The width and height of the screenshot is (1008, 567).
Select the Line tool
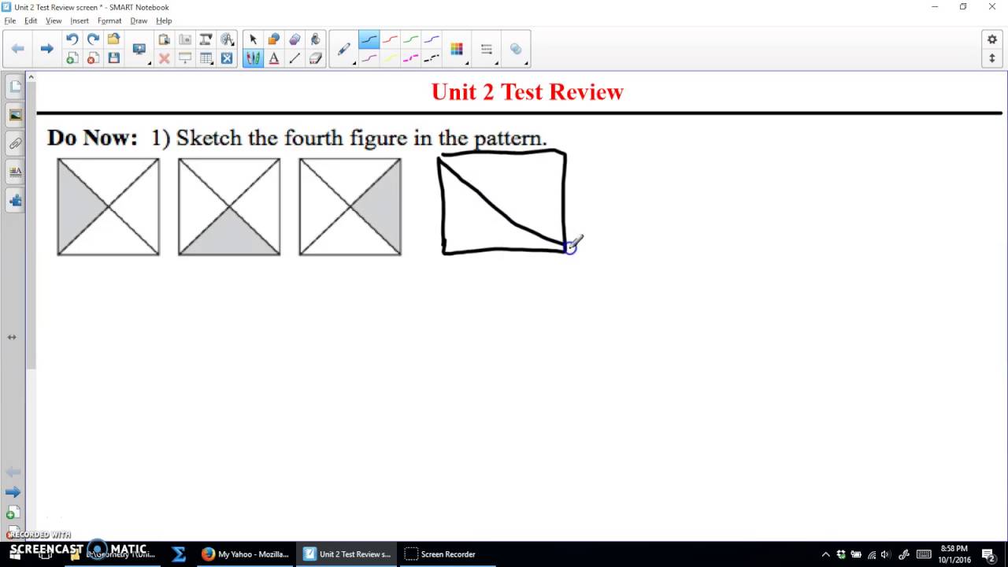tap(295, 58)
